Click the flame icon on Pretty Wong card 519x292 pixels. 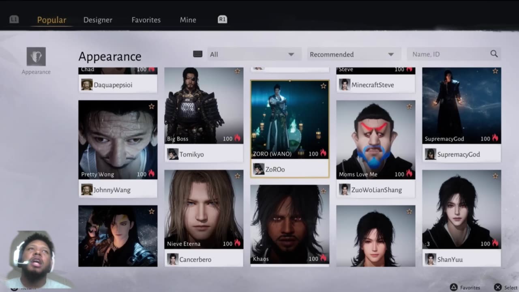(151, 174)
